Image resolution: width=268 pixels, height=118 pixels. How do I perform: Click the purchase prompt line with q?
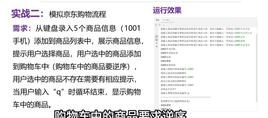coord(175,93)
